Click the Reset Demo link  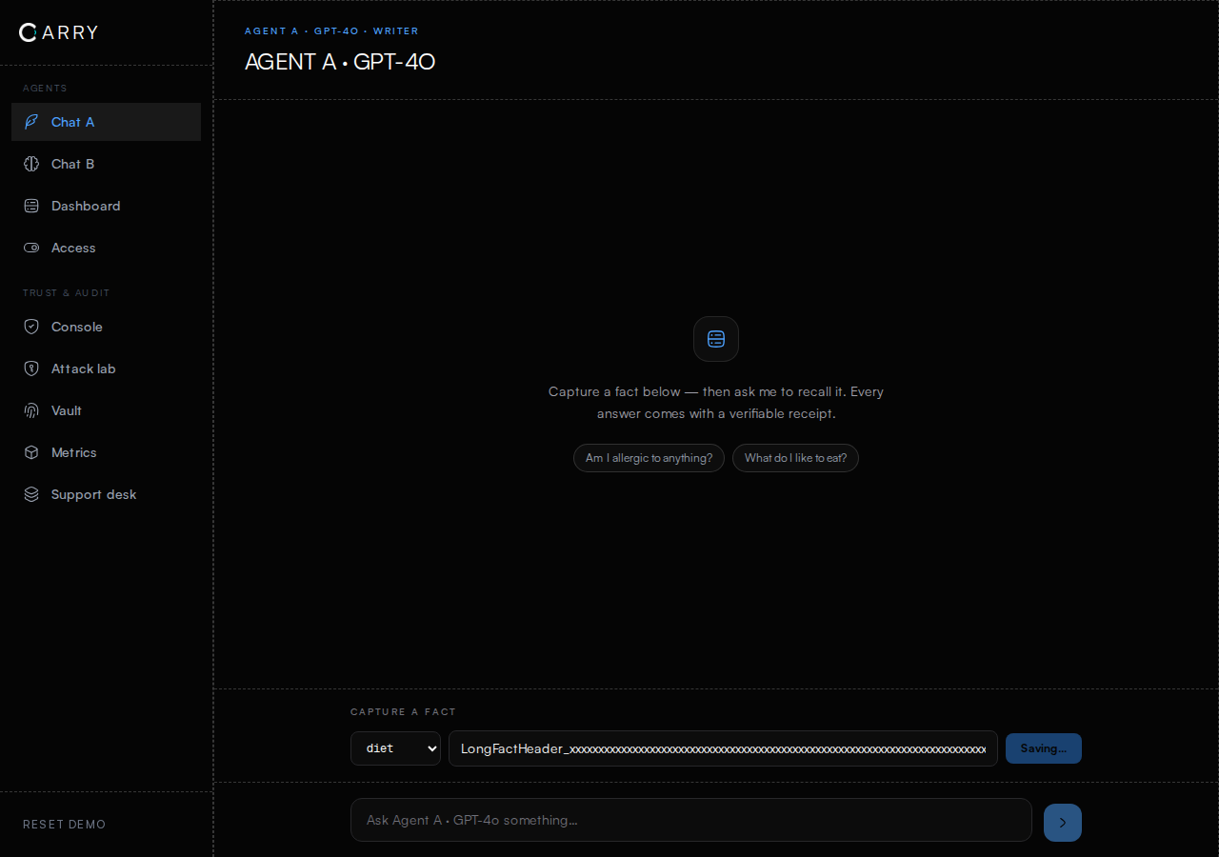click(x=65, y=825)
